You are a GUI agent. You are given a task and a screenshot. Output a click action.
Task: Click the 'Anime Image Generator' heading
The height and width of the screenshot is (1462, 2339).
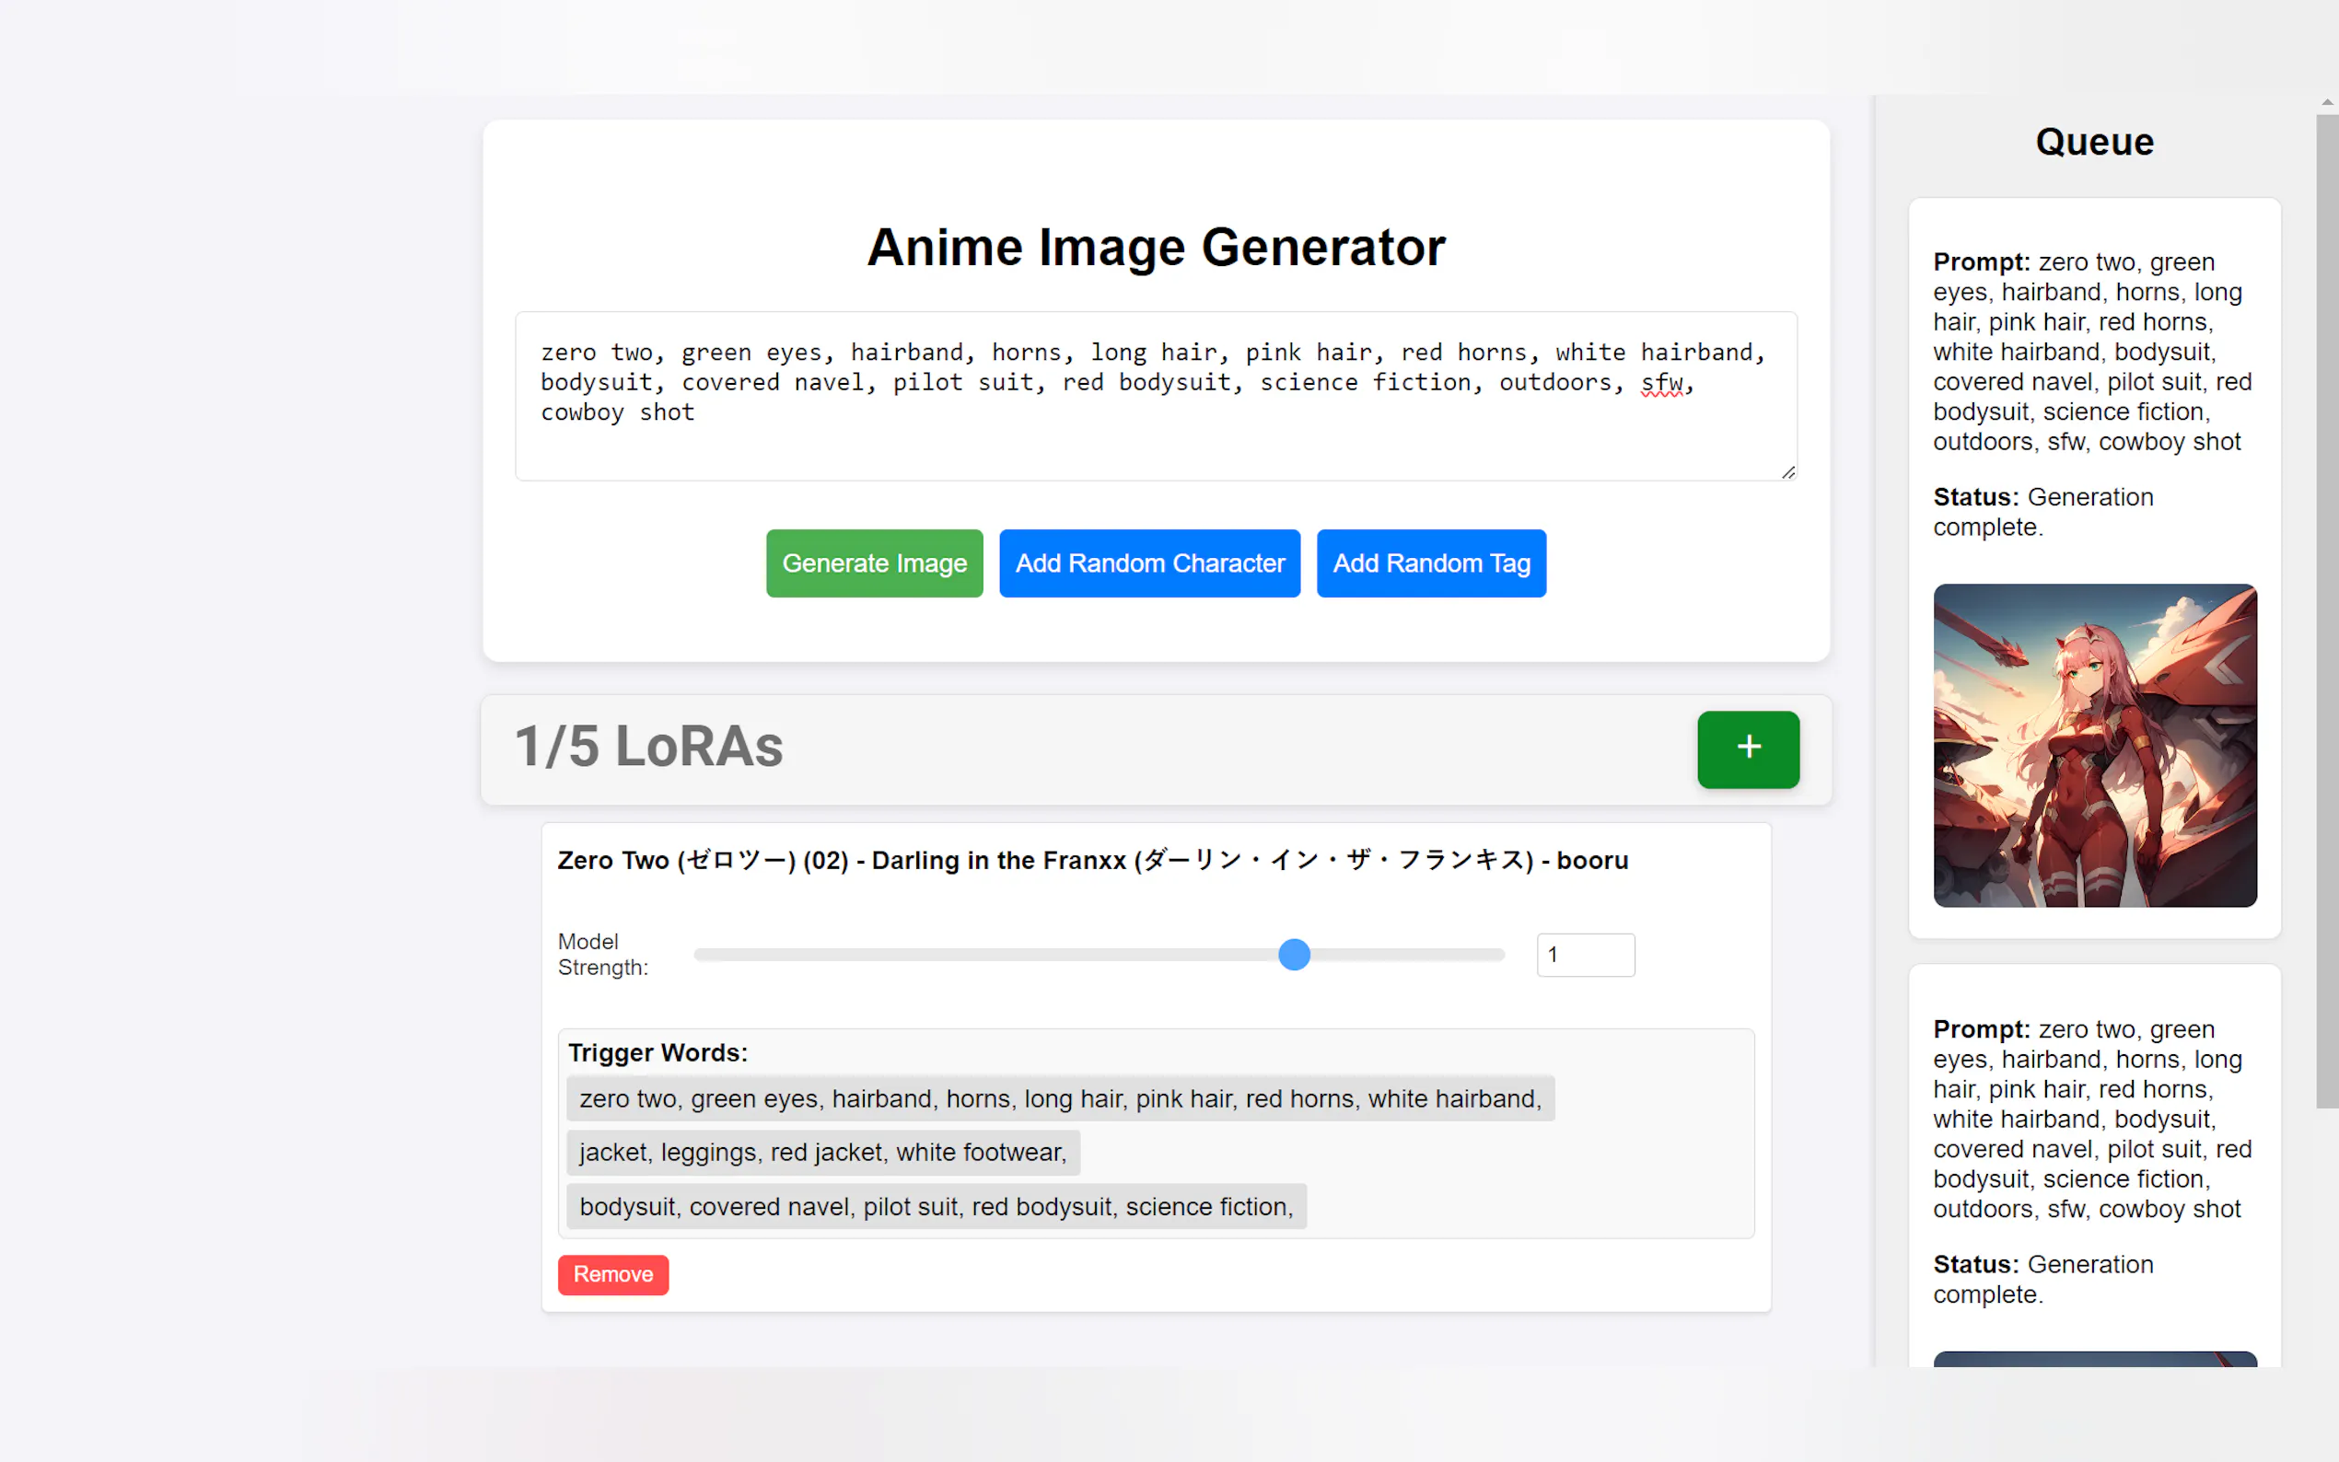click(x=1156, y=247)
